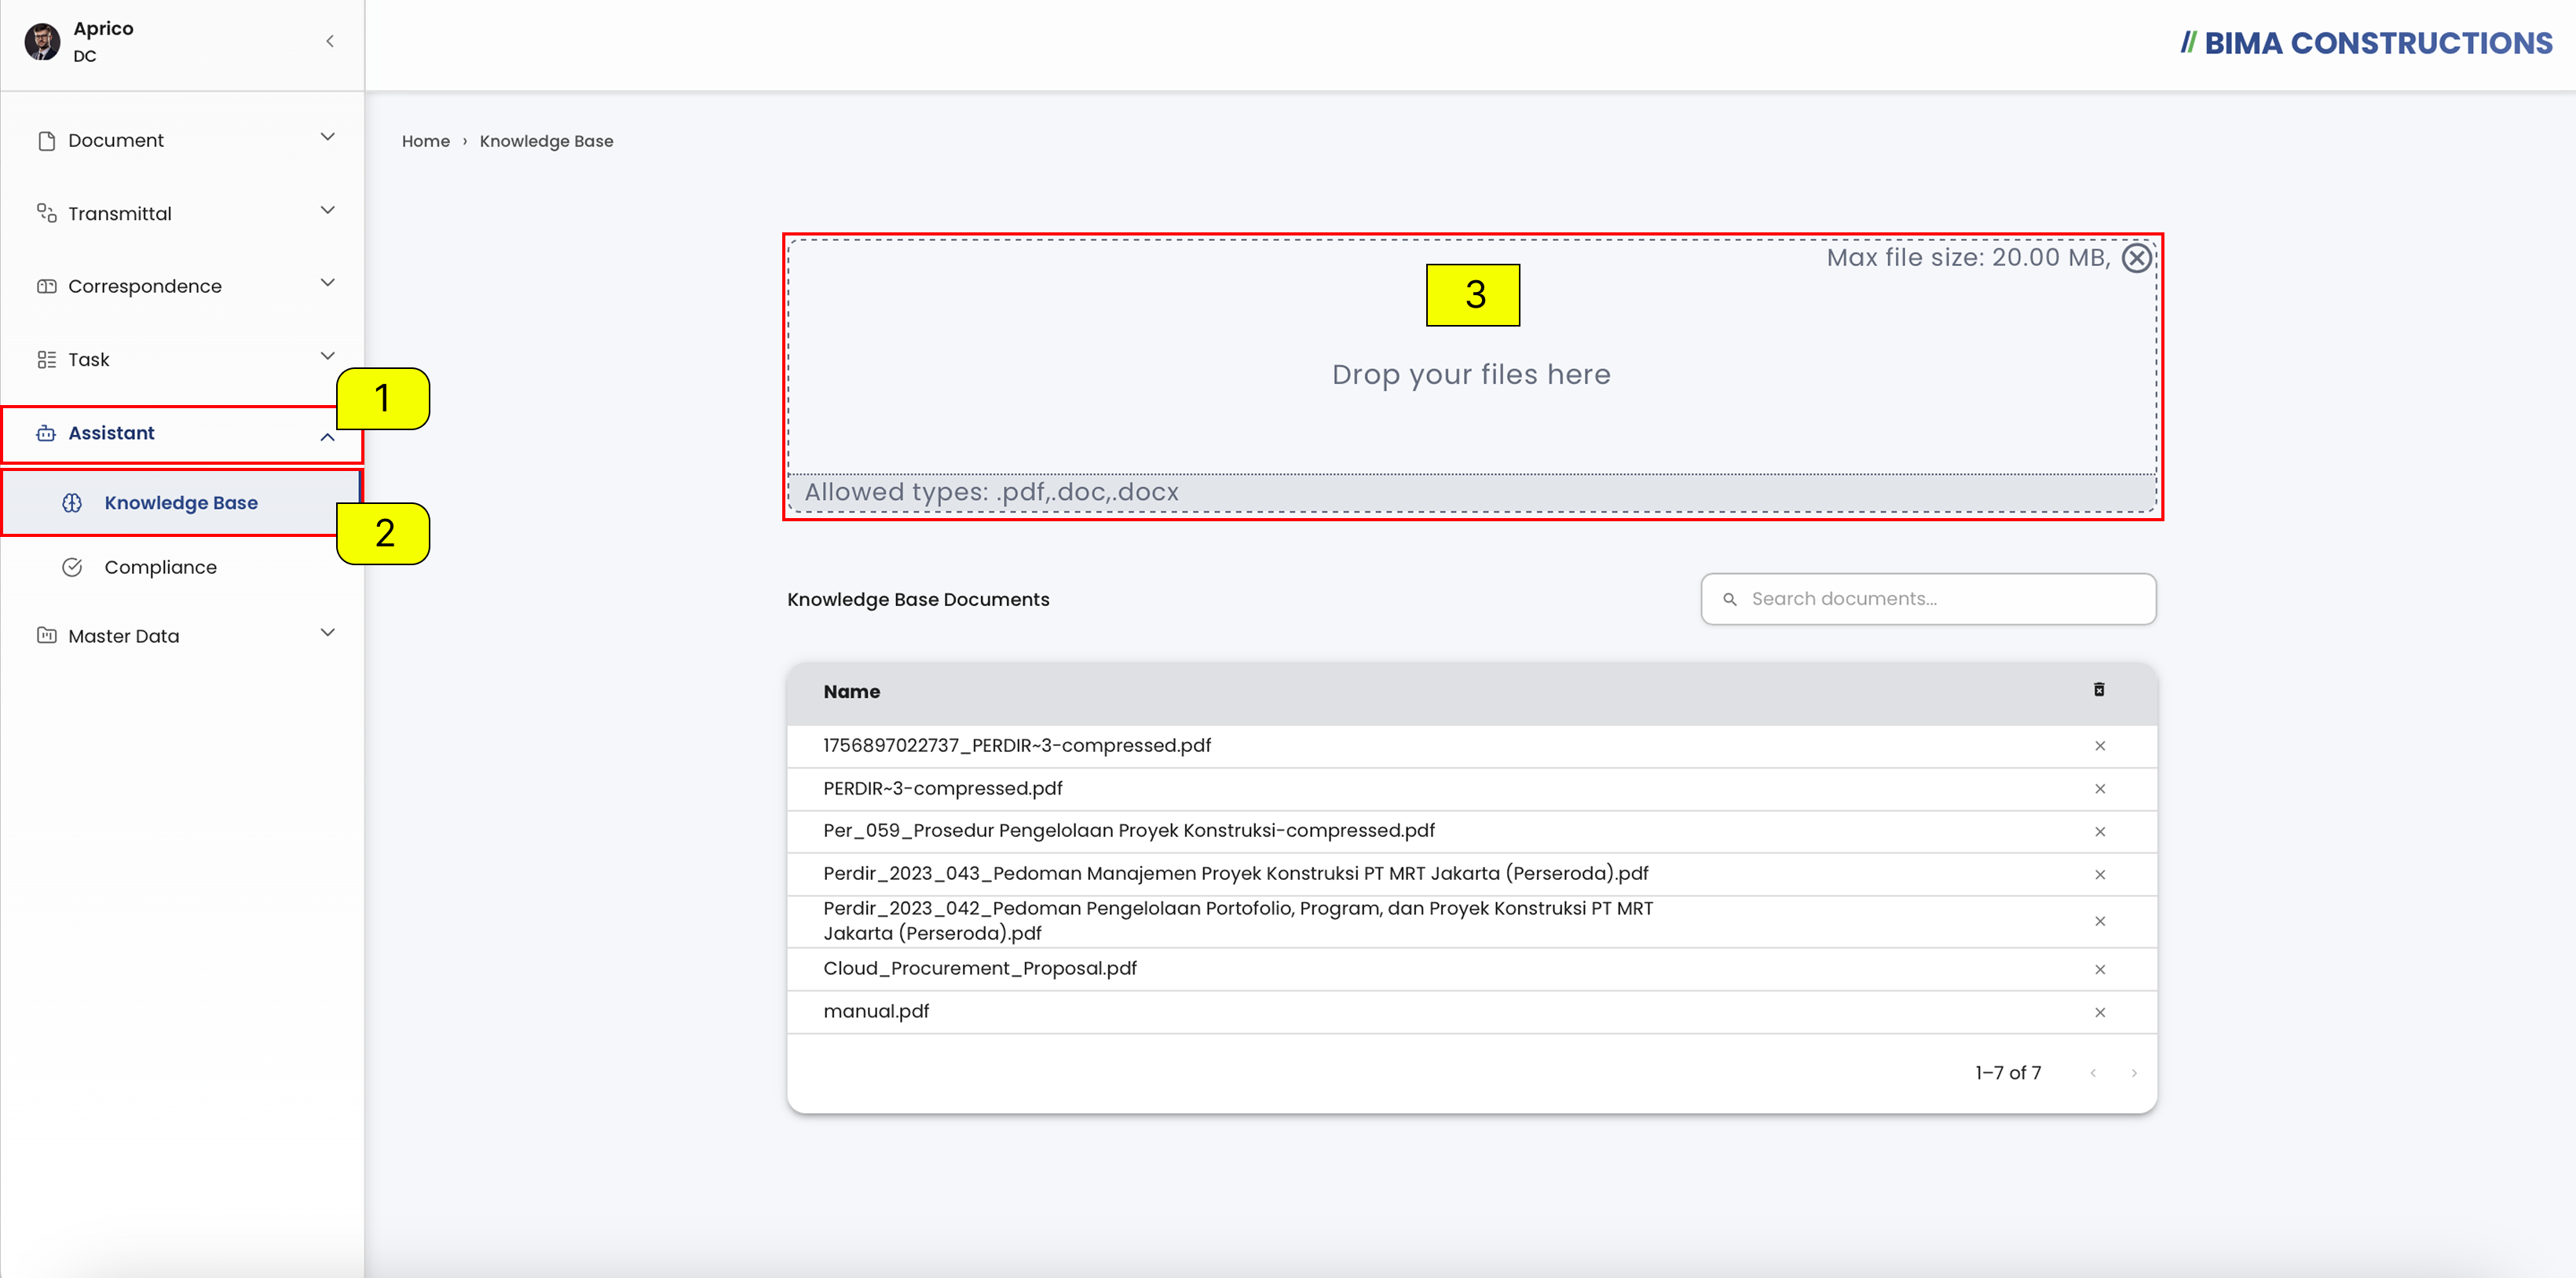The width and height of the screenshot is (2576, 1278).
Task: Collapse the sidebar with the left chevron
Action: [330, 41]
